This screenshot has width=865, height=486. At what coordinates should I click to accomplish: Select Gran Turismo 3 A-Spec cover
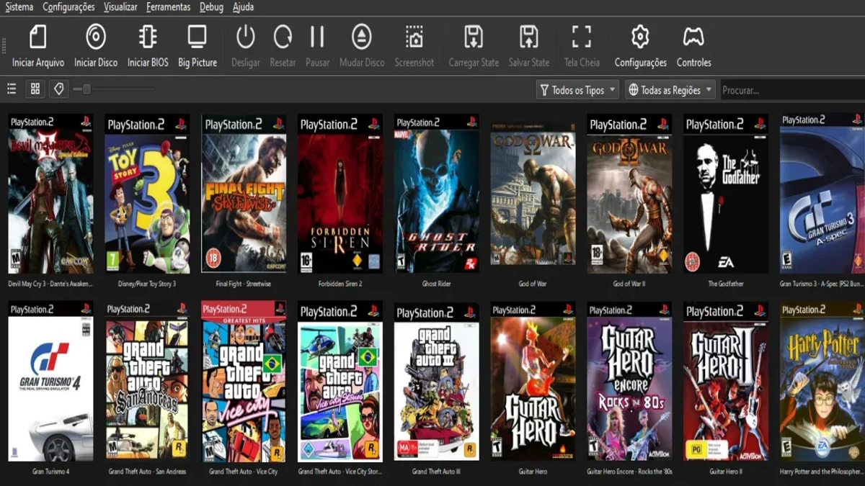click(822, 194)
